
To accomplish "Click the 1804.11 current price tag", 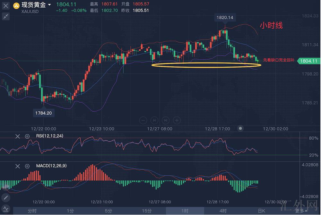I will [308, 61].
